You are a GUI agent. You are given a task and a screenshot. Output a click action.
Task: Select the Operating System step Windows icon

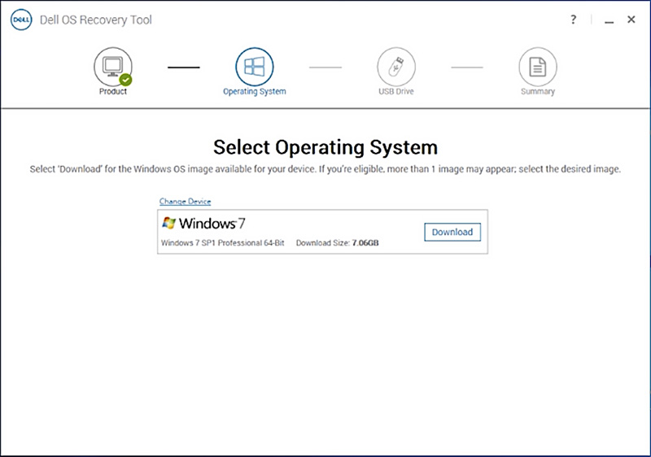click(x=255, y=67)
